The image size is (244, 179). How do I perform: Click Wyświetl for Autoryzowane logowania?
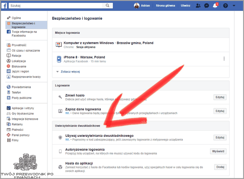tap(218, 151)
